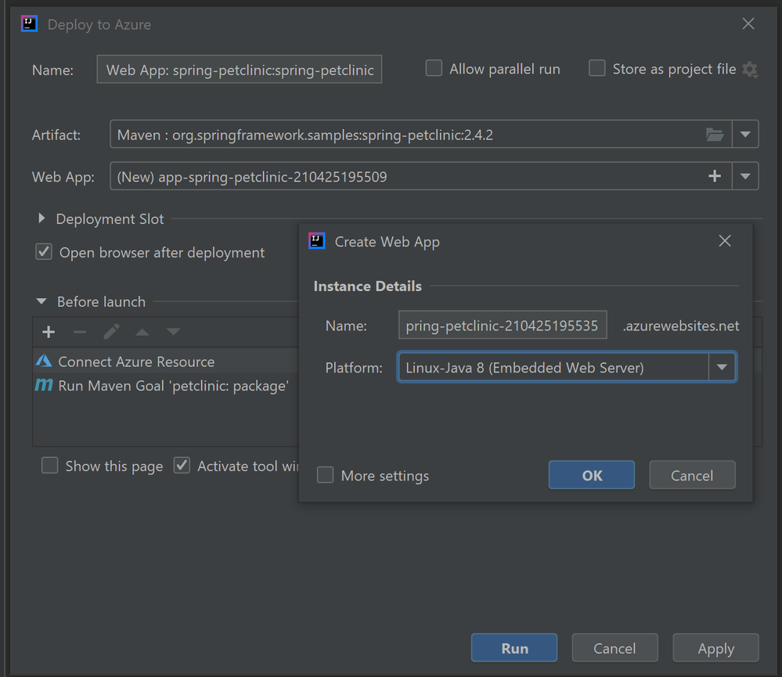782x677 pixels.
Task: Enable More settings in Create Web App
Action: click(325, 474)
